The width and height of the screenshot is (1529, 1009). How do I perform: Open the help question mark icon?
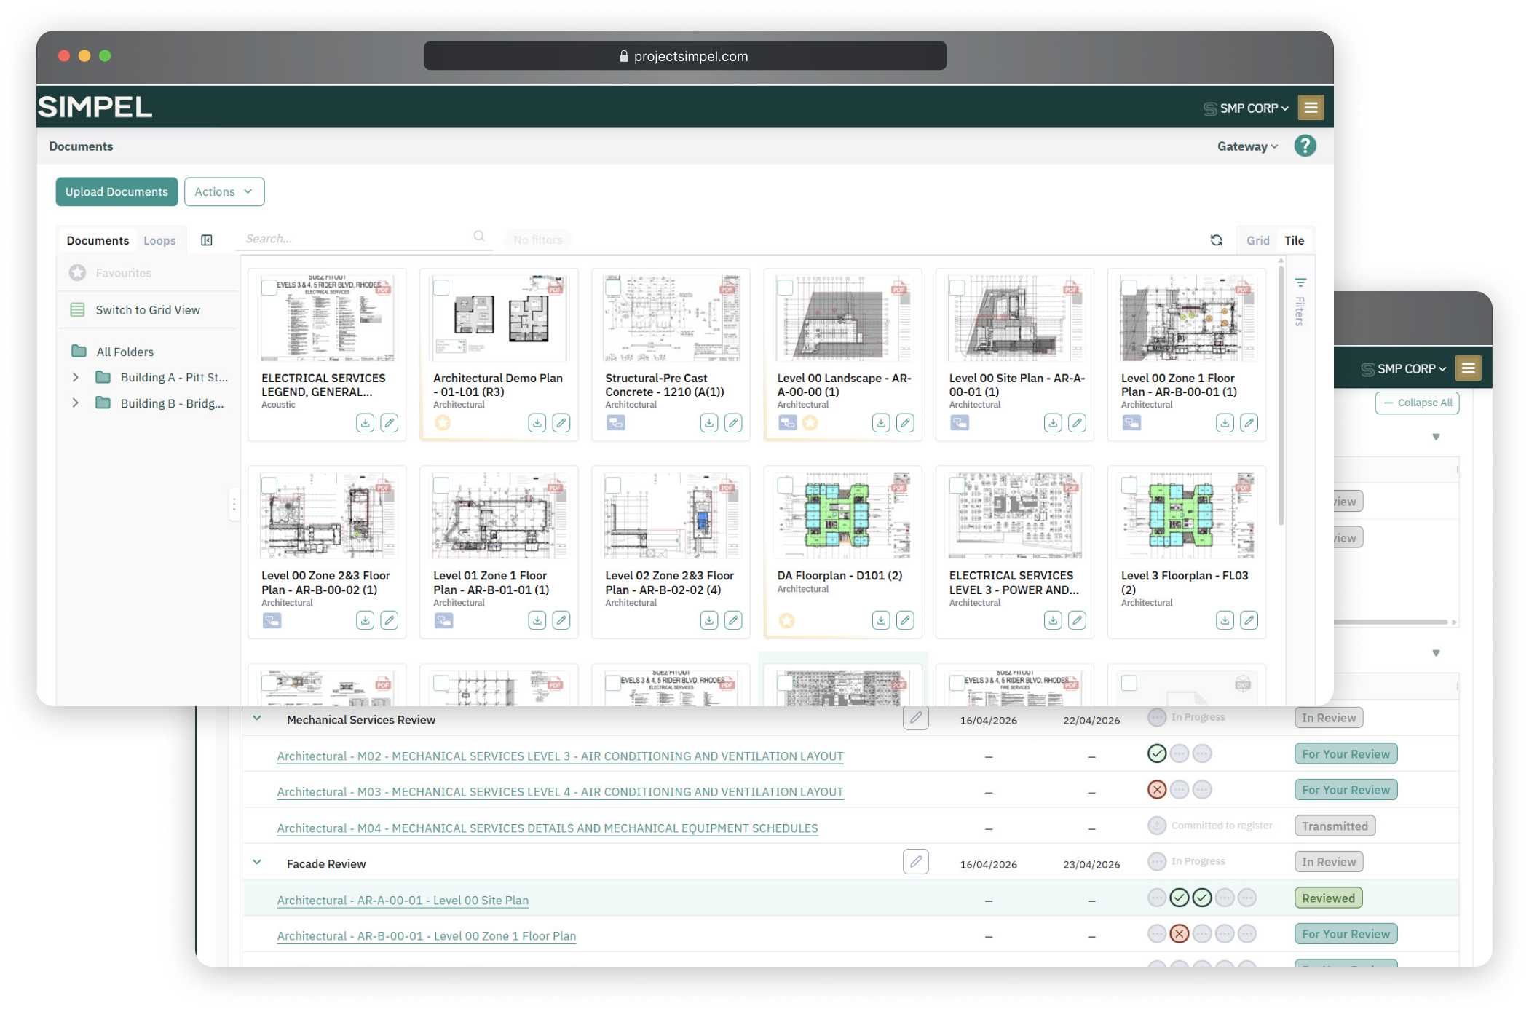[x=1305, y=146]
